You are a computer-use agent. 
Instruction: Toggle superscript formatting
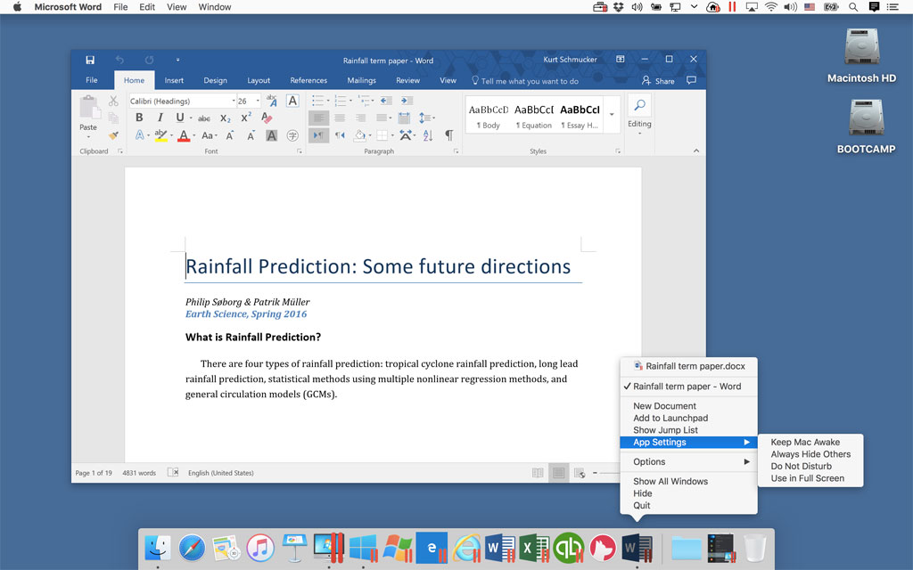(246, 118)
